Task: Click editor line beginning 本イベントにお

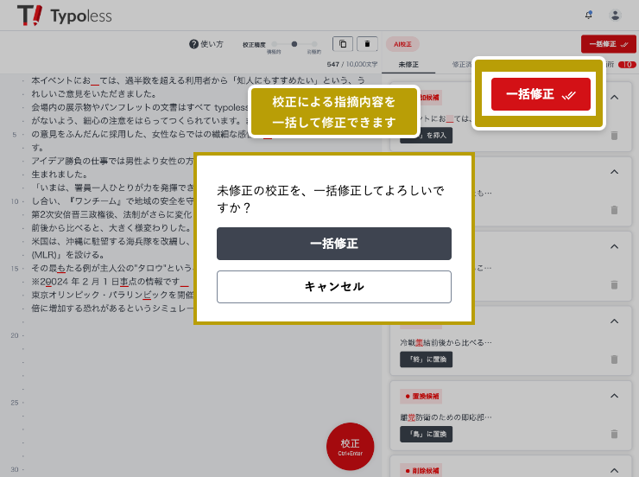Action: click(x=198, y=80)
